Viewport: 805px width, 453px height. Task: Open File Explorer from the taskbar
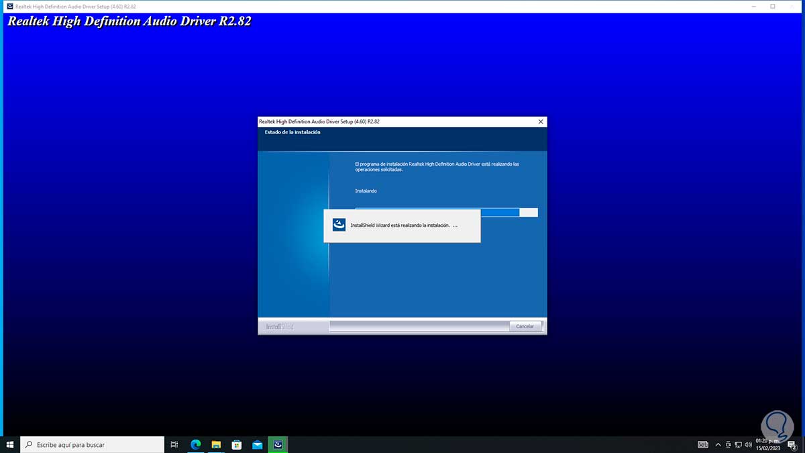click(216, 444)
